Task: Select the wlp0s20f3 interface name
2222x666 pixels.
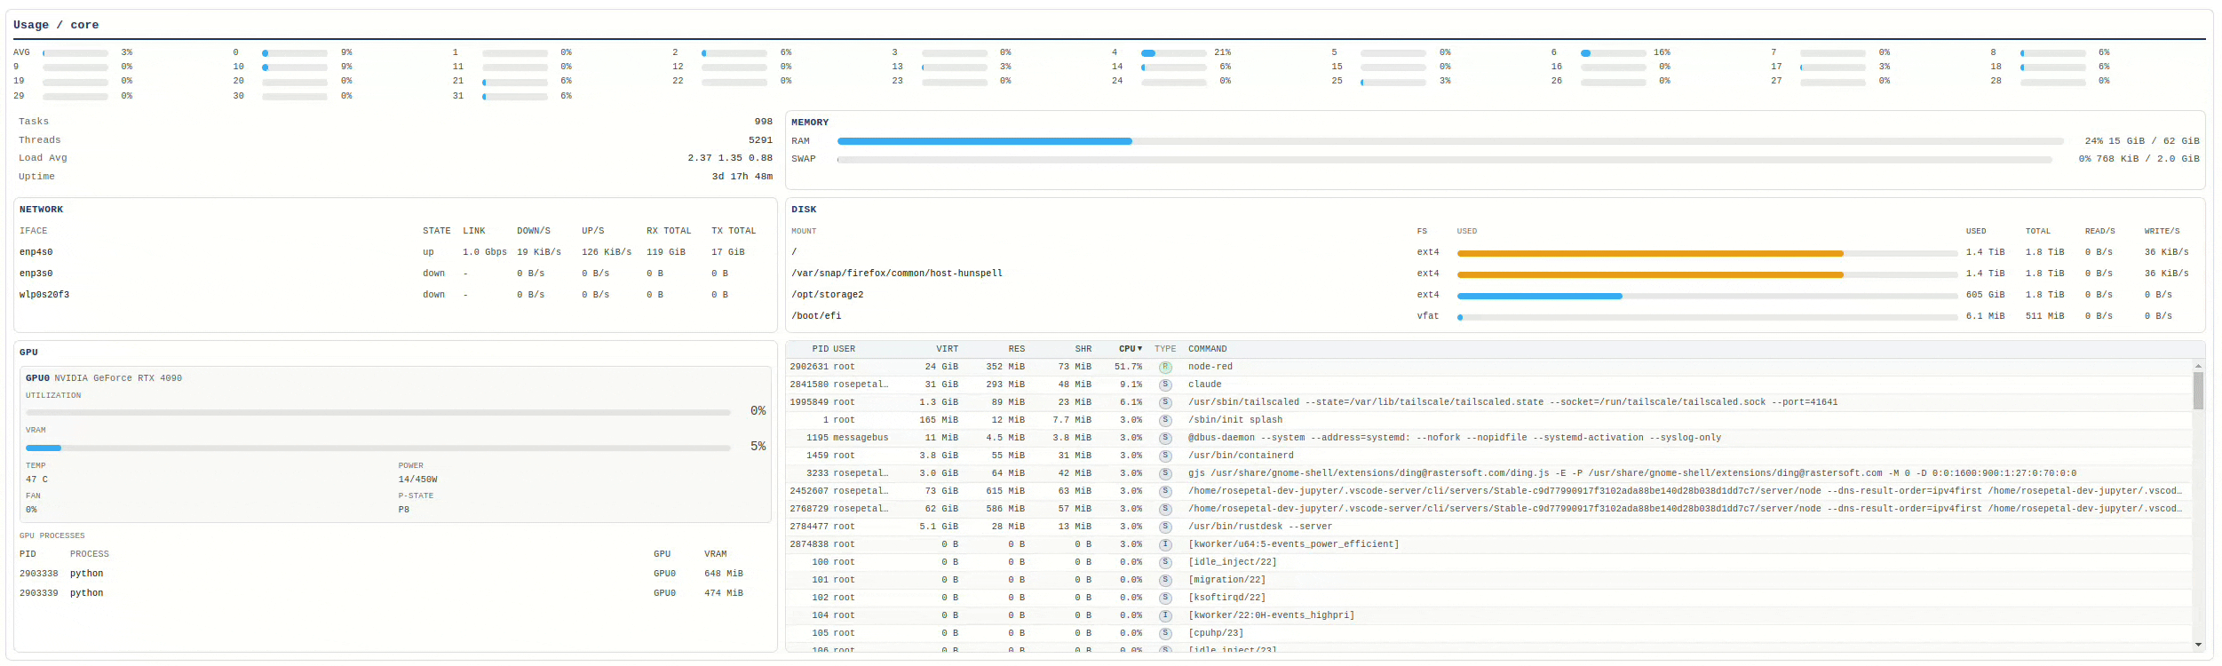Action: coord(44,295)
